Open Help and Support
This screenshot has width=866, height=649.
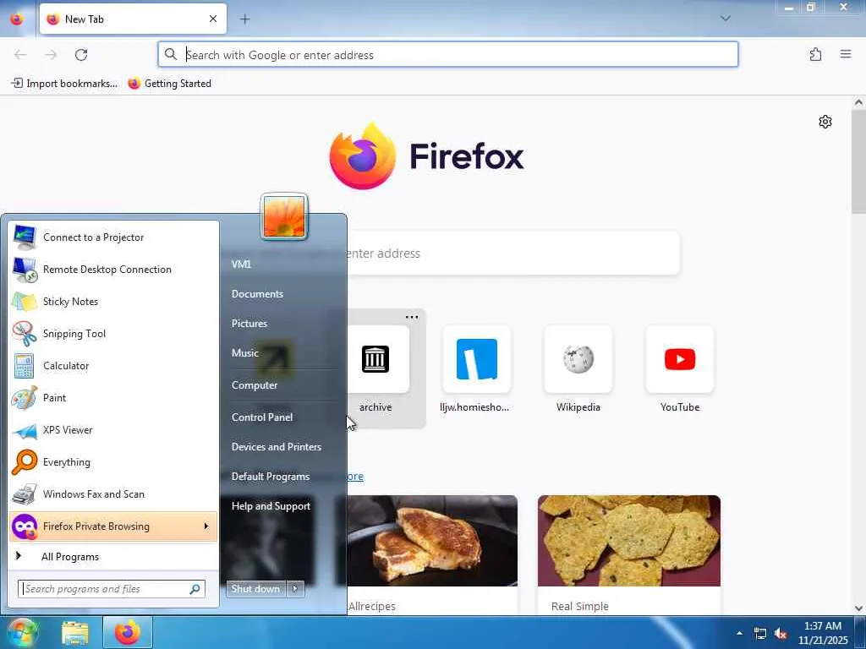pyautogui.click(x=271, y=506)
